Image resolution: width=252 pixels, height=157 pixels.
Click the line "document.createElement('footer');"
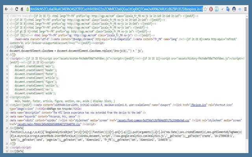pos(36,74)
